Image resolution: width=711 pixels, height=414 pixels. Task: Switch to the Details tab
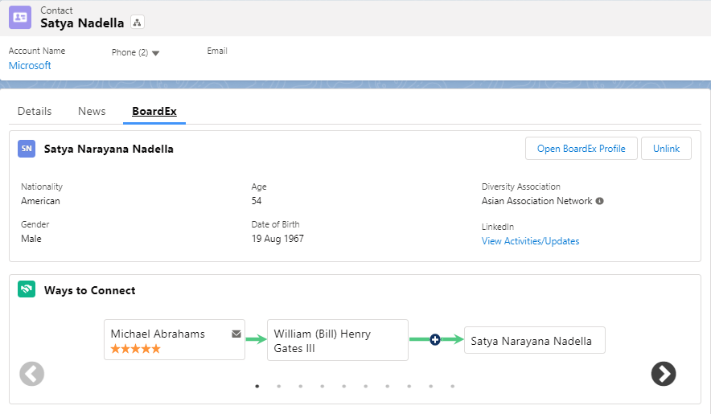[x=35, y=111]
